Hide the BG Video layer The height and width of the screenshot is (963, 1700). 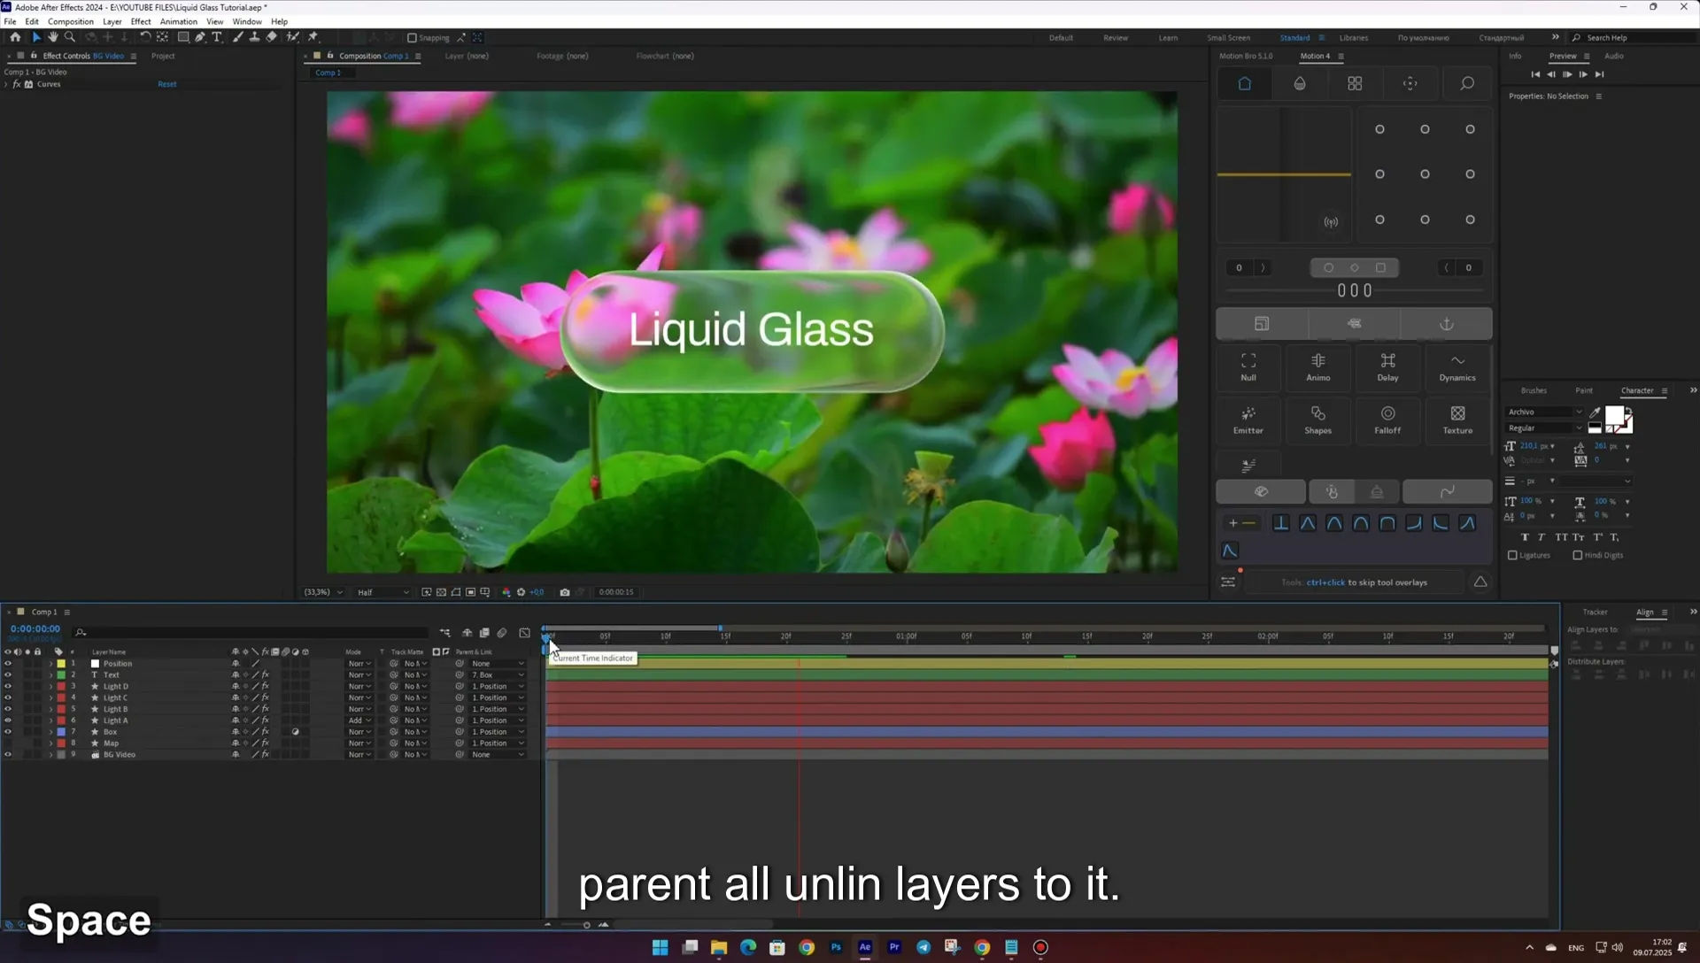[x=8, y=755]
